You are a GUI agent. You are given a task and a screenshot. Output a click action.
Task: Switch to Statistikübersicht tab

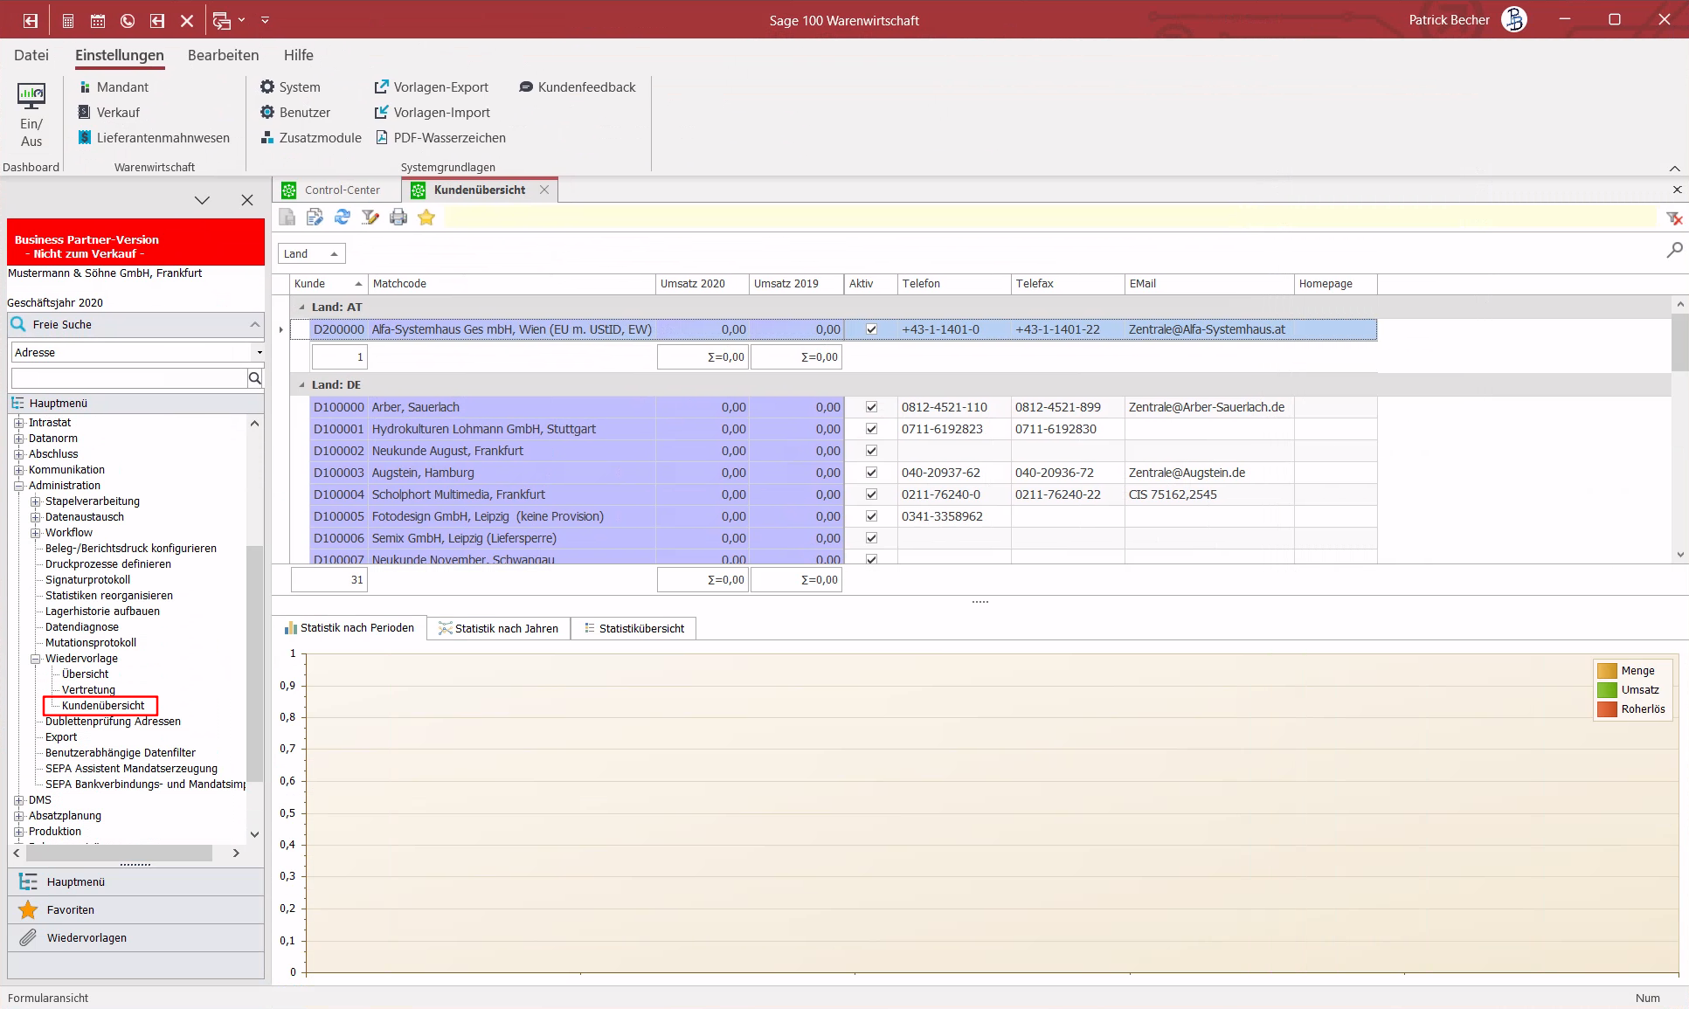coord(633,628)
